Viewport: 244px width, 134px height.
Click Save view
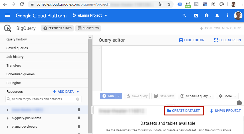(x=164, y=96)
